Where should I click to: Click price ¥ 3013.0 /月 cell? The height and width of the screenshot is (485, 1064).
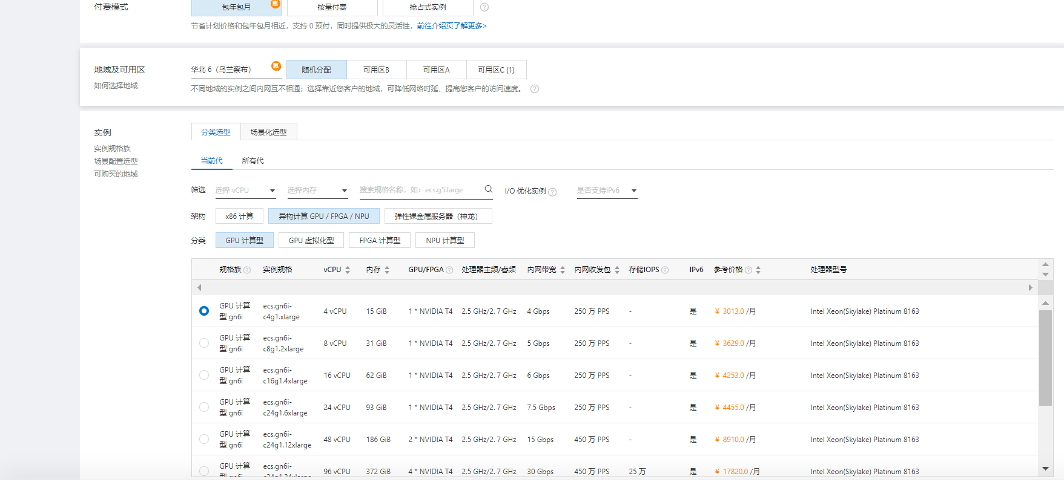point(735,311)
